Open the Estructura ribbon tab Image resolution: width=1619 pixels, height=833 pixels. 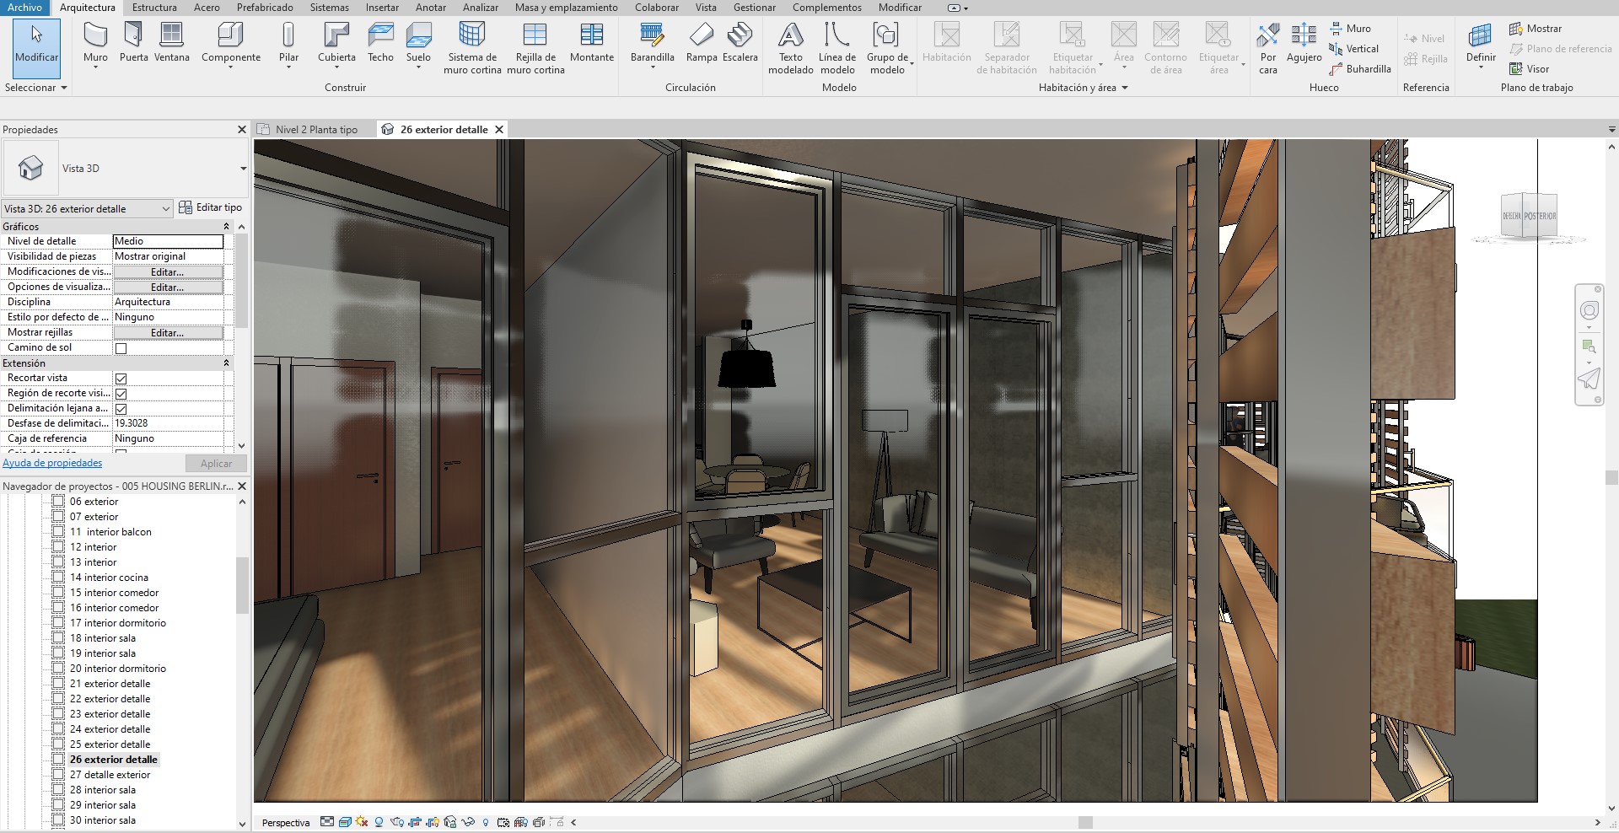coord(154,8)
